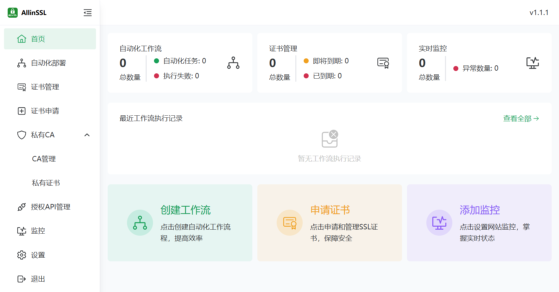
Task: Collapse the 私有CA submenu chevron
Action: (87, 135)
